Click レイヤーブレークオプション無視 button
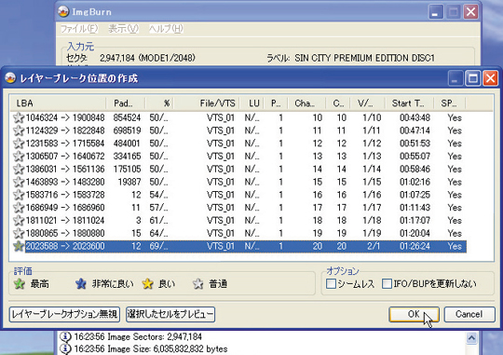The image size is (503, 355). pos(64,314)
